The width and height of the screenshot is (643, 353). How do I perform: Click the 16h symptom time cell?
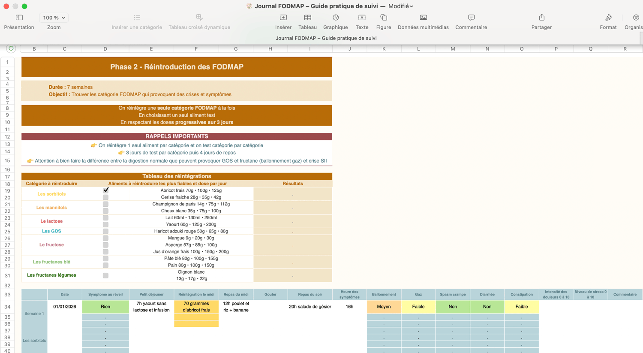[x=349, y=307]
